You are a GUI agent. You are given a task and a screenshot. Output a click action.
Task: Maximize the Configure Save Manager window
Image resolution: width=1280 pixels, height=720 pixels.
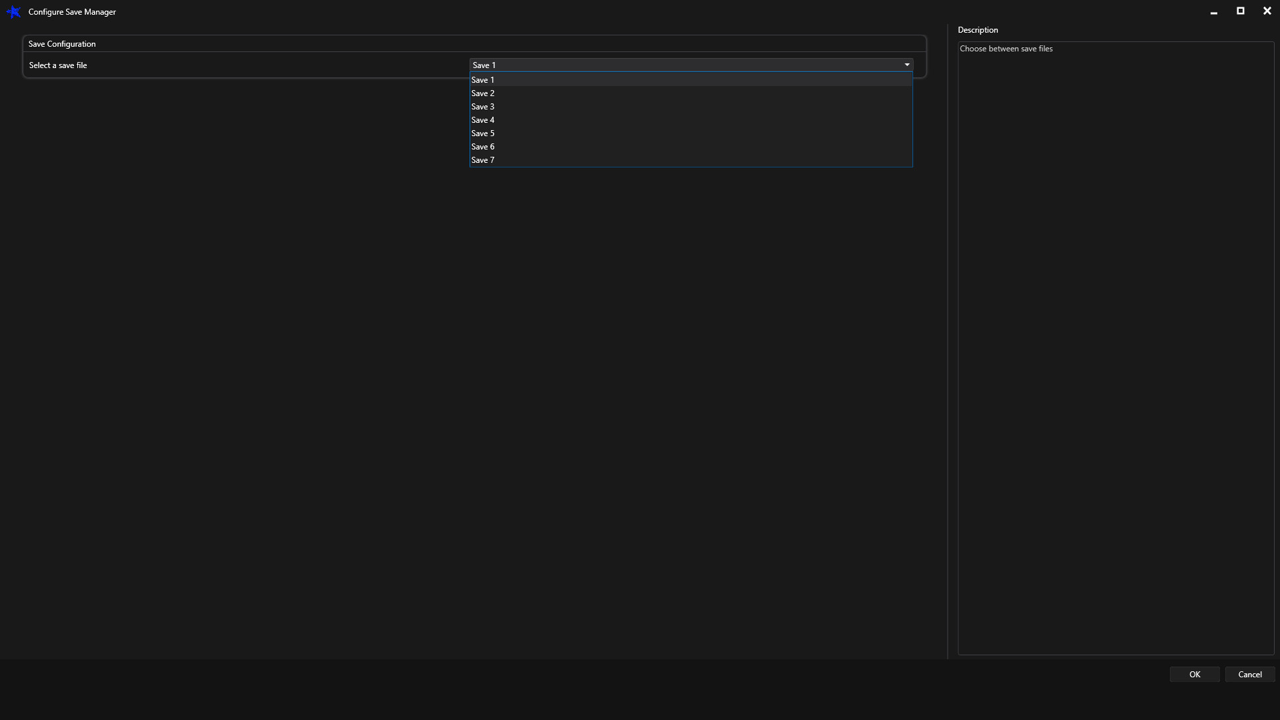[x=1240, y=11]
